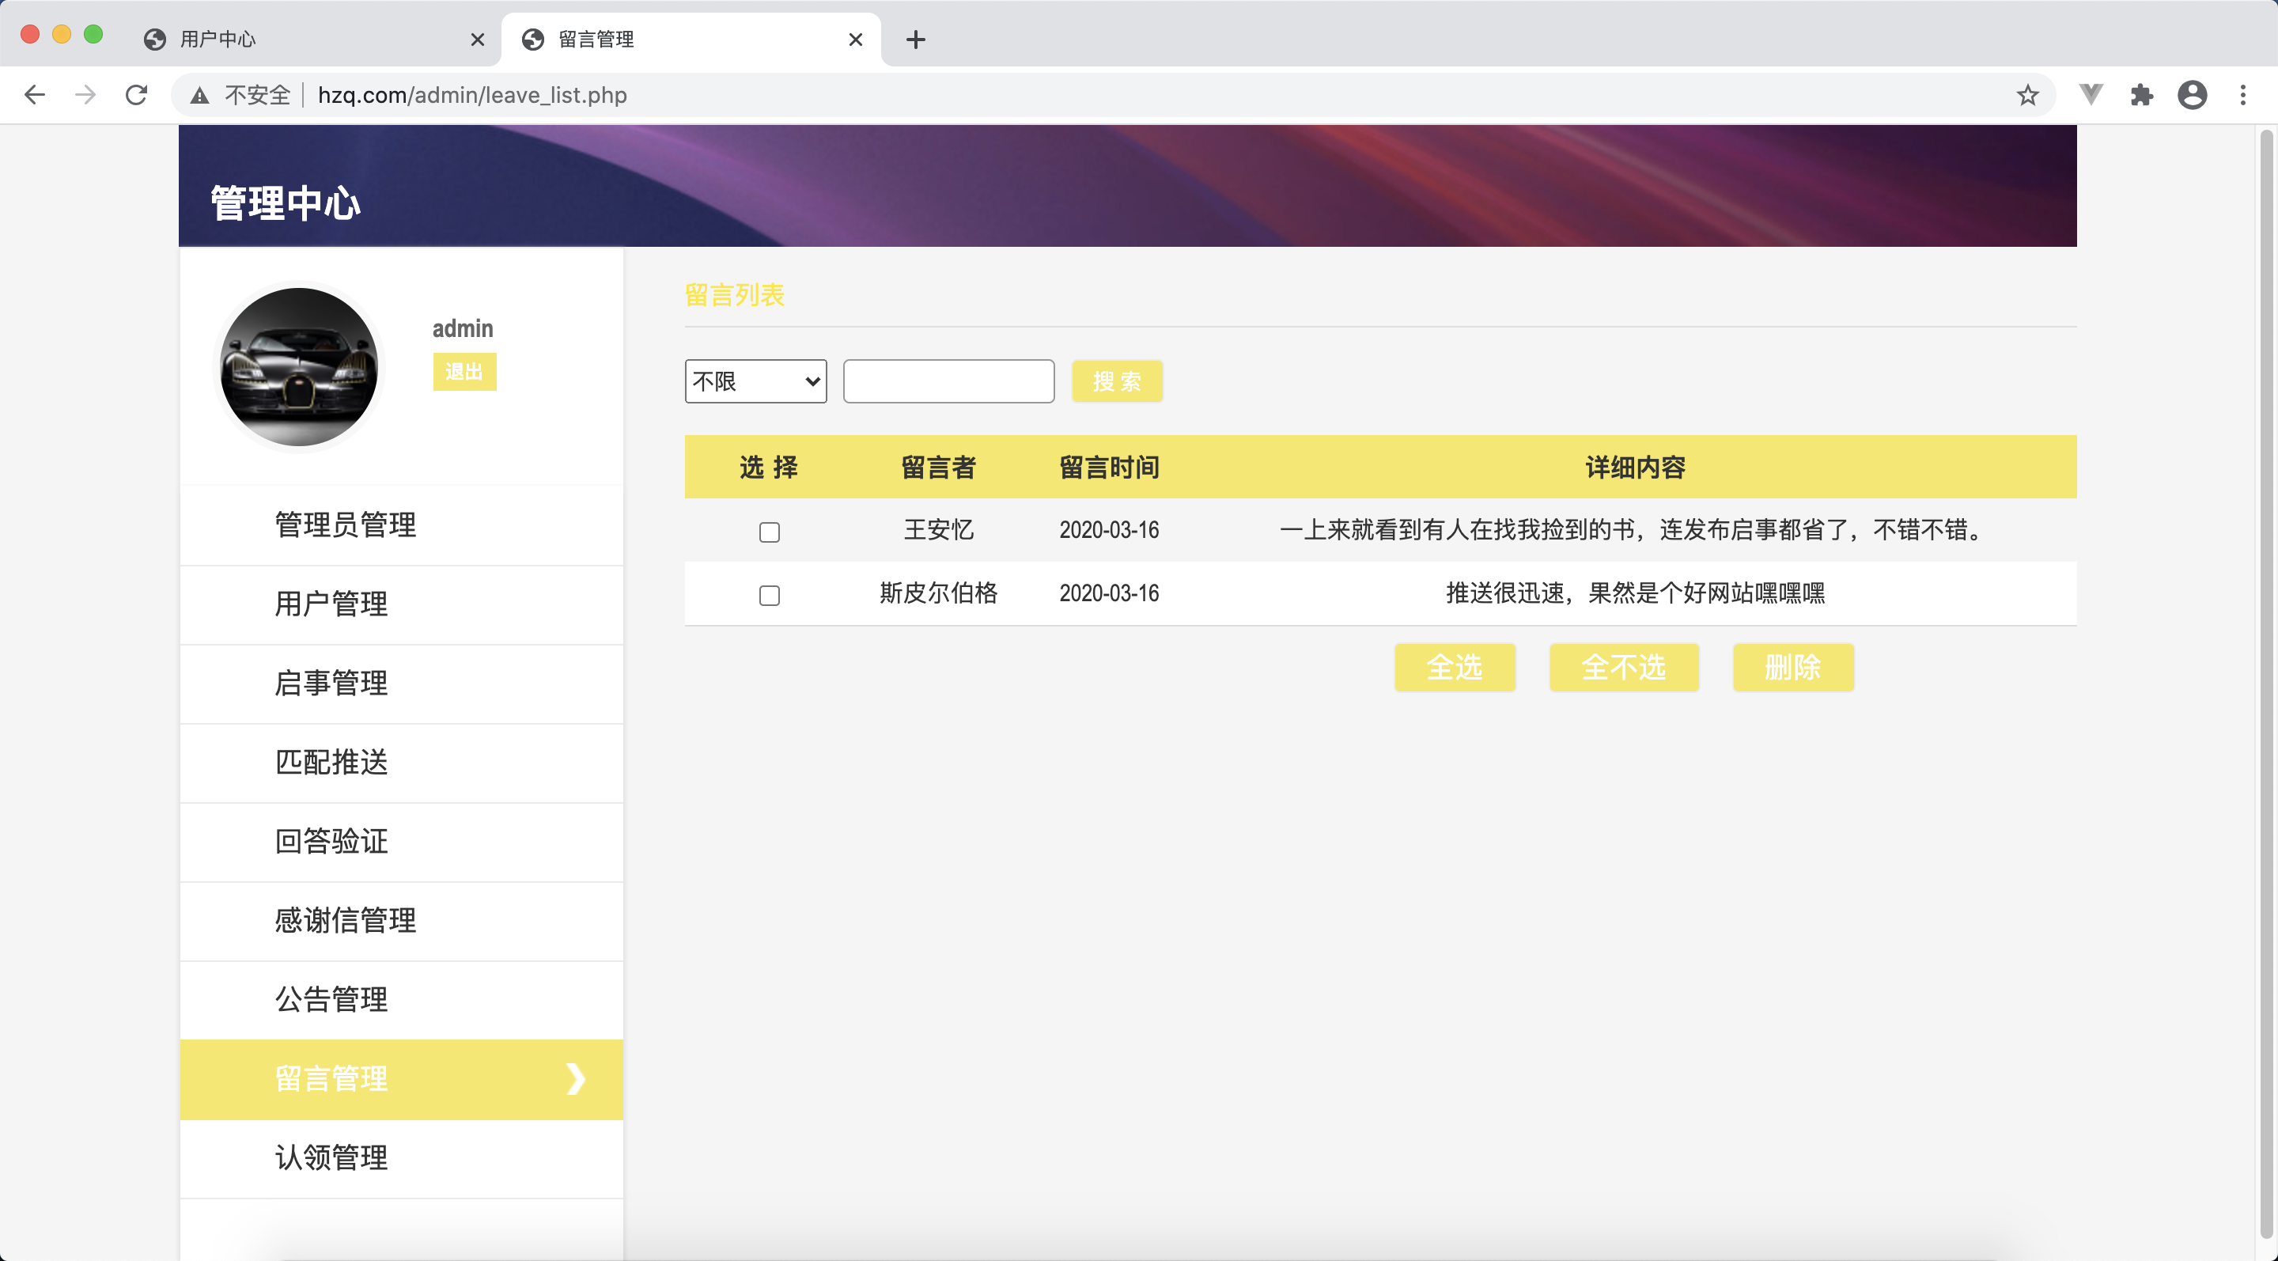Reload the current page

click(136, 95)
